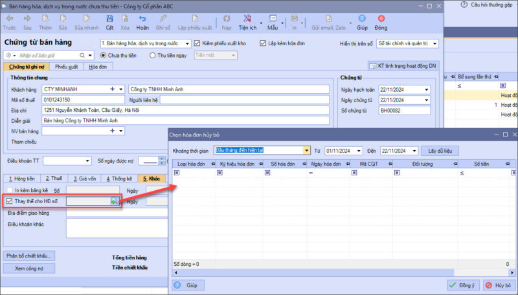The image size is (518, 295).
Task: Switch to the Phiếu xuất tab
Action: 66,67
